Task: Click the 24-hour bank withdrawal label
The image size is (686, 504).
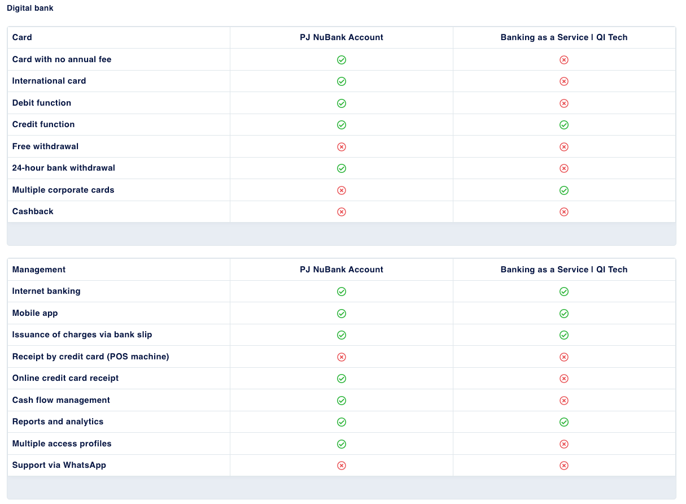Action: [64, 168]
